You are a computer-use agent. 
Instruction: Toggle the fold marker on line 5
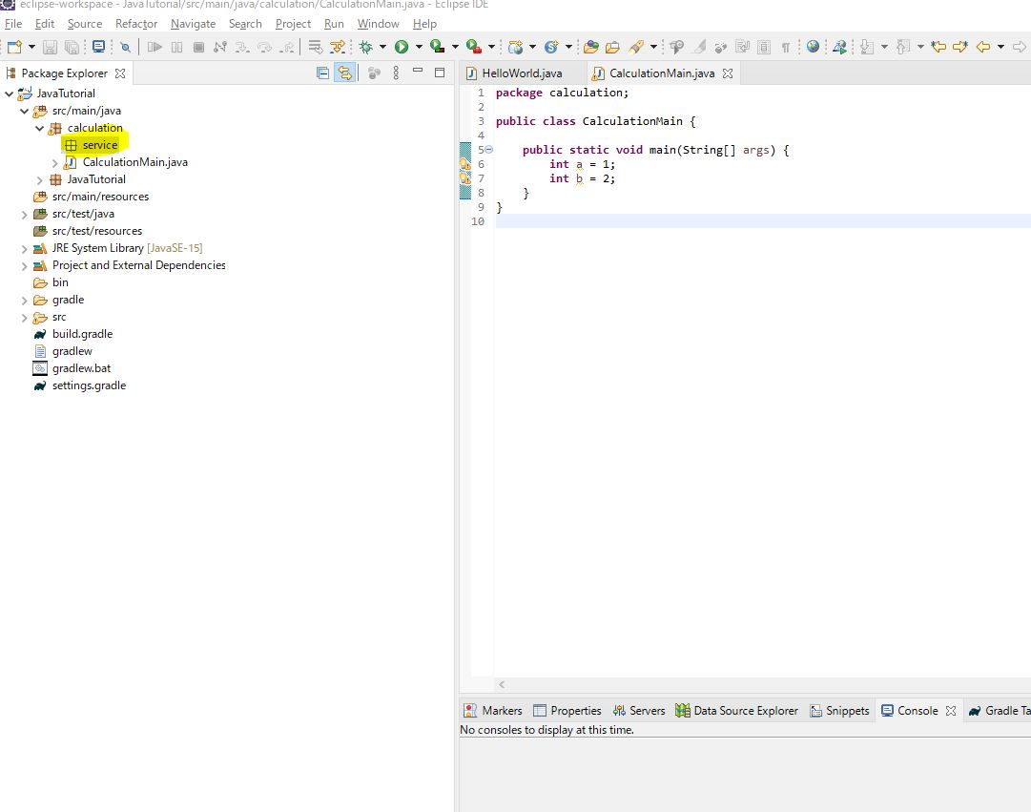coord(489,150)
